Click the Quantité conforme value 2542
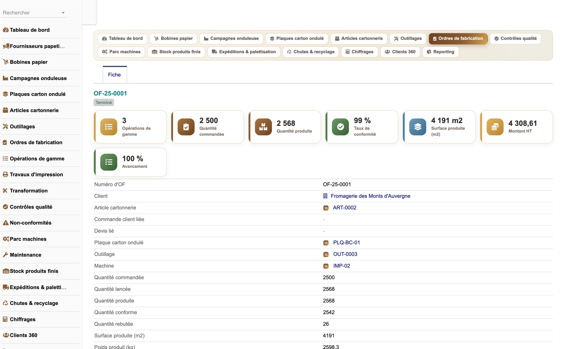 pyautogui.click(x=329, y=312)
